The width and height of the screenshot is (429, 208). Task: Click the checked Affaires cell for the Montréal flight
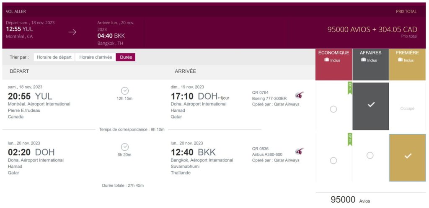371,106
